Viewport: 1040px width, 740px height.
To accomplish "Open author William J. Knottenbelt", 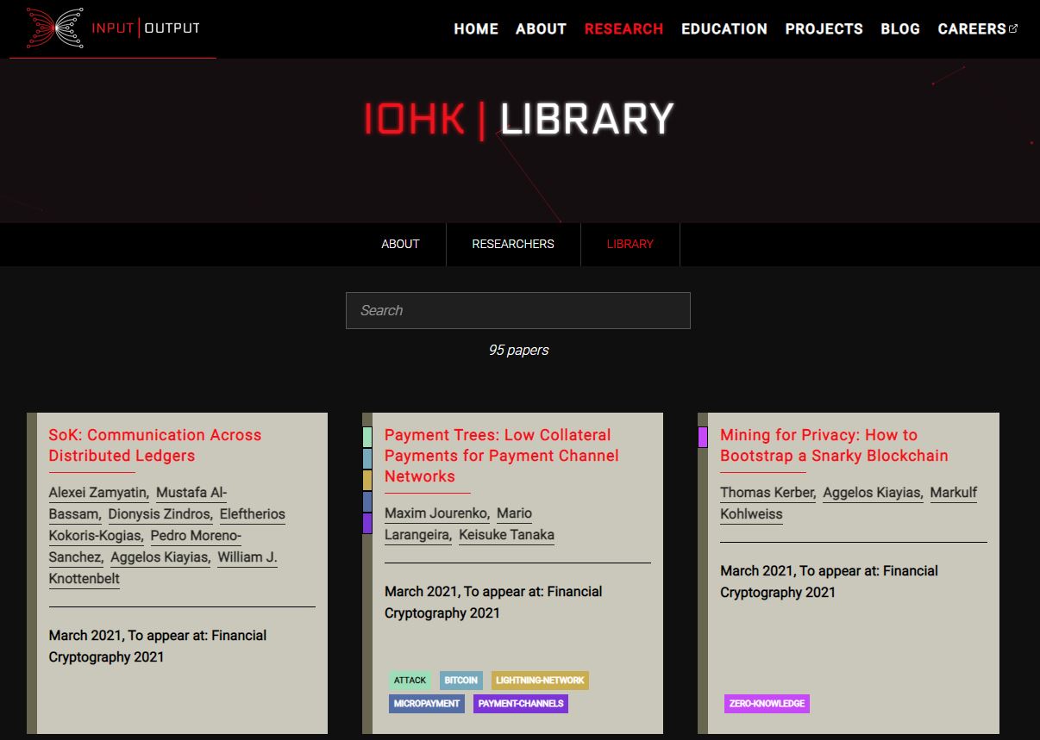I will click(x=163, y=568).
